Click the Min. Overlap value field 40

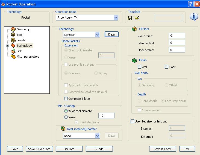[x=106, y=116]
